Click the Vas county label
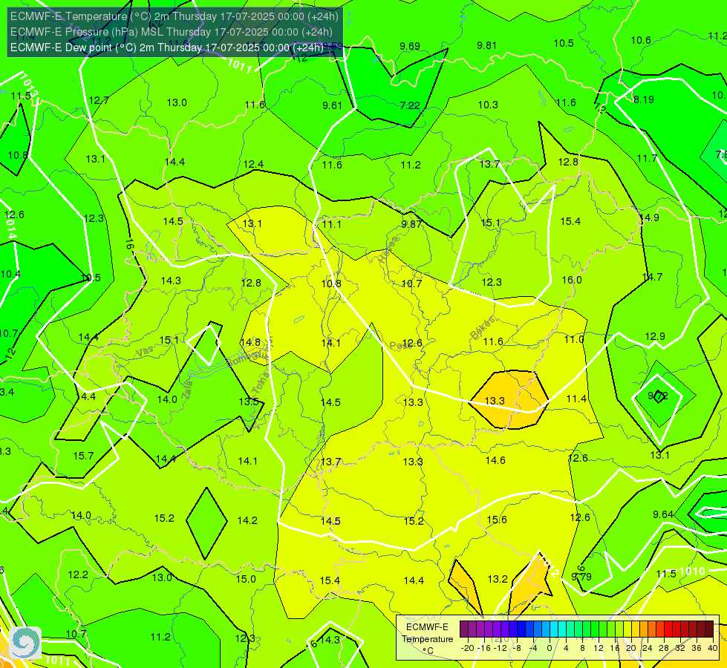Viewport: 727px width, 668px height. [145, 353]
